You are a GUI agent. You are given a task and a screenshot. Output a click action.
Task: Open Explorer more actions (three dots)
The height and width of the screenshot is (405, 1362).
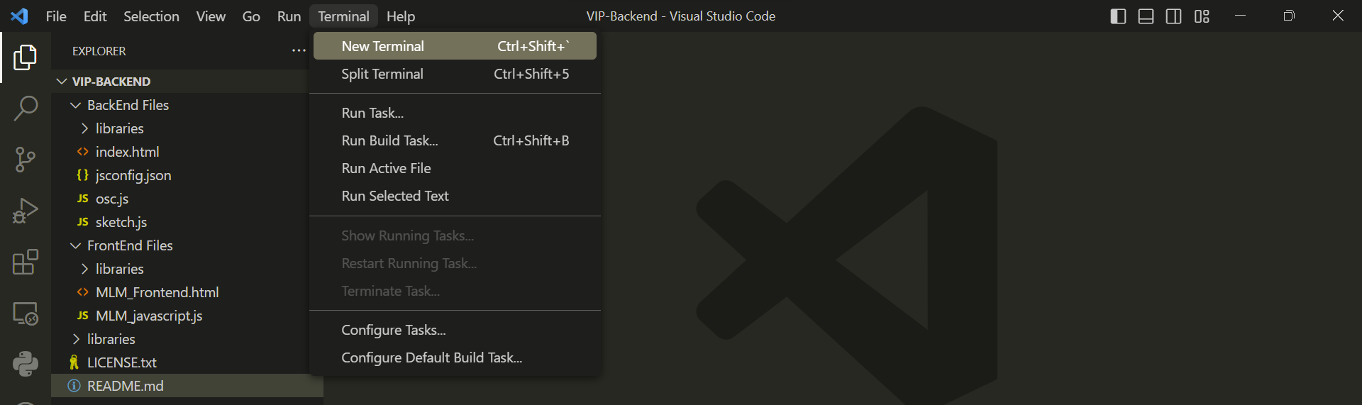(299, 50)
